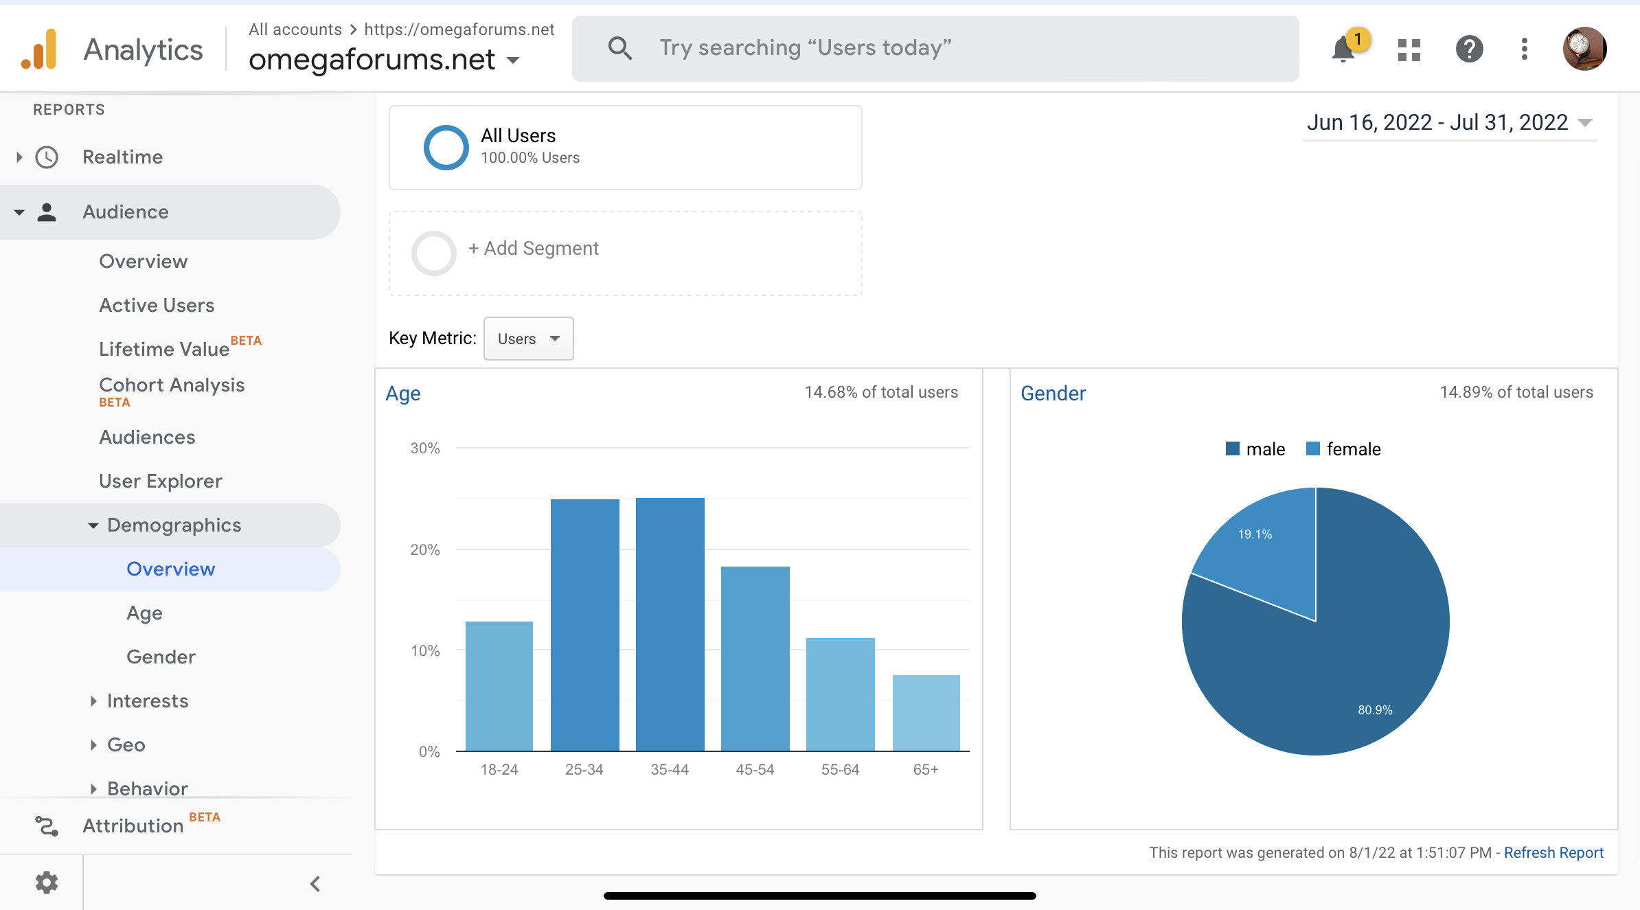Open the Attribution section icon
The height and width of the screenshot is (910, 1640).
[x=47, y=826]
